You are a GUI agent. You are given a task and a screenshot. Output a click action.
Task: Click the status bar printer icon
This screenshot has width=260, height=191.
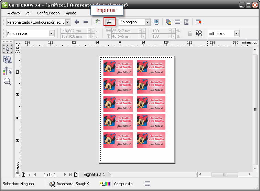52,184
